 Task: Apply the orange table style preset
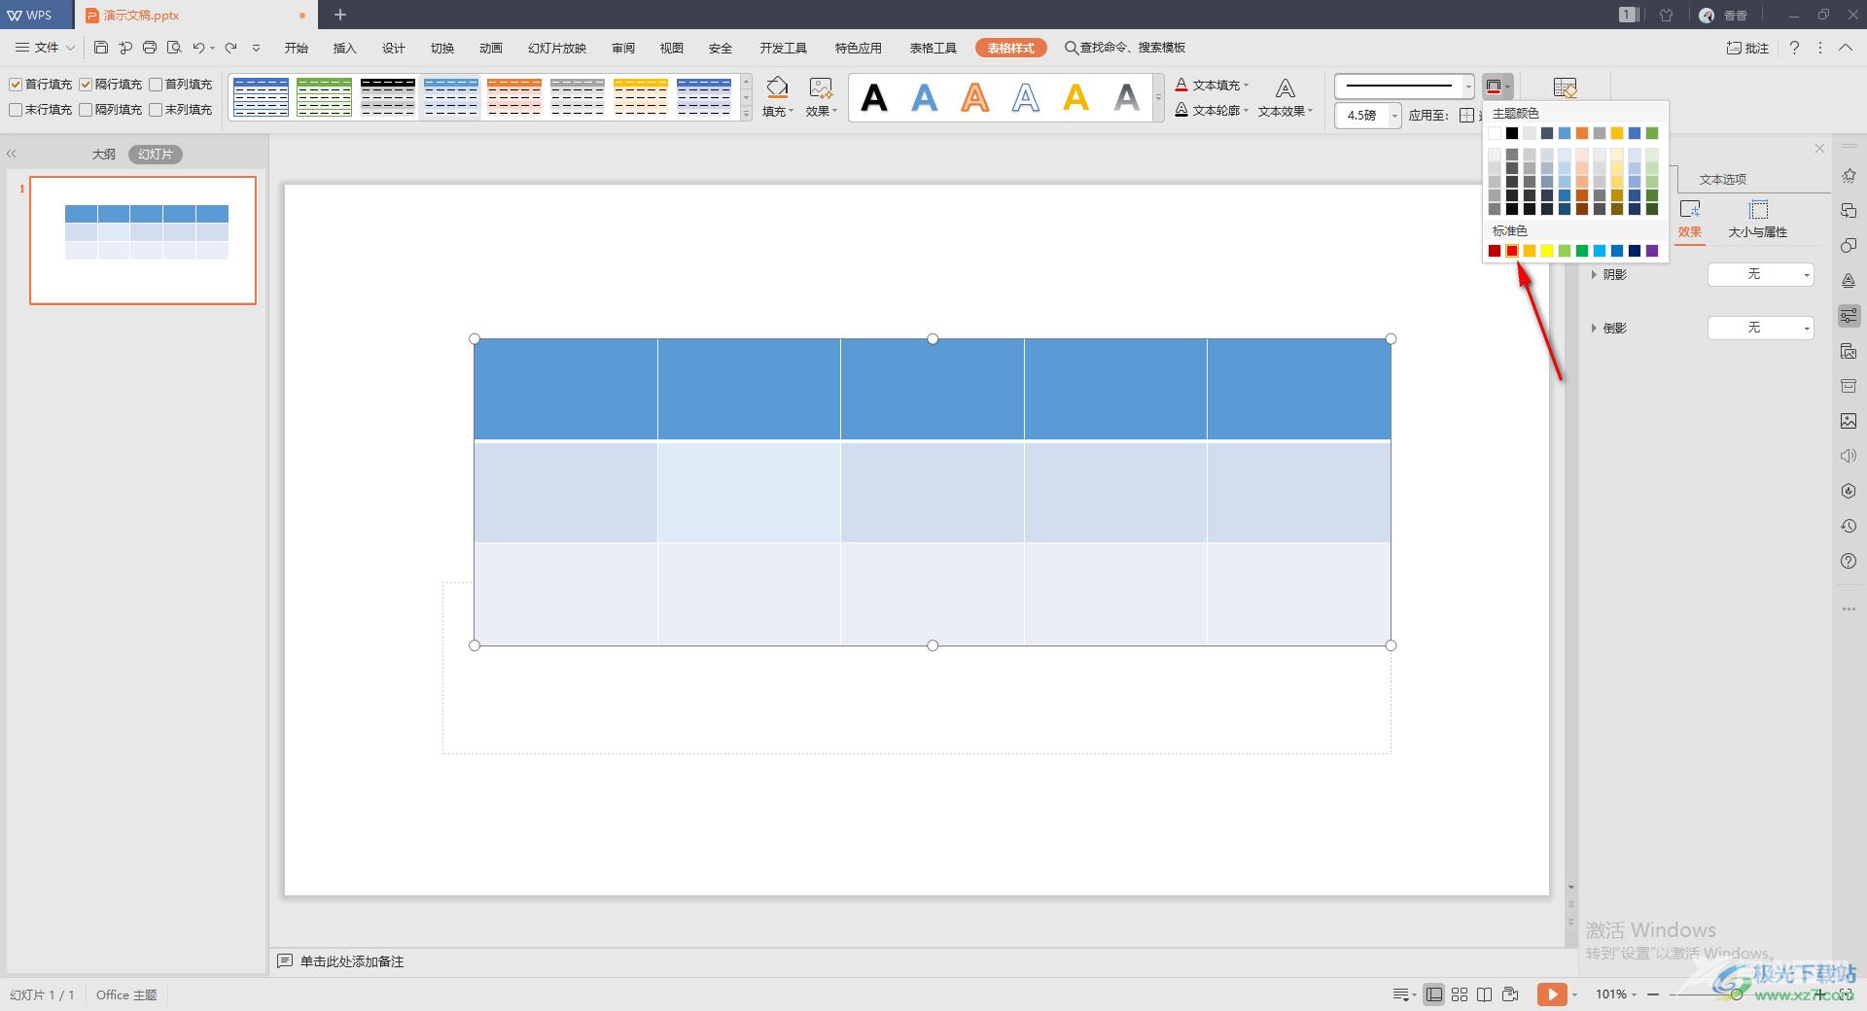pos(513,97)
